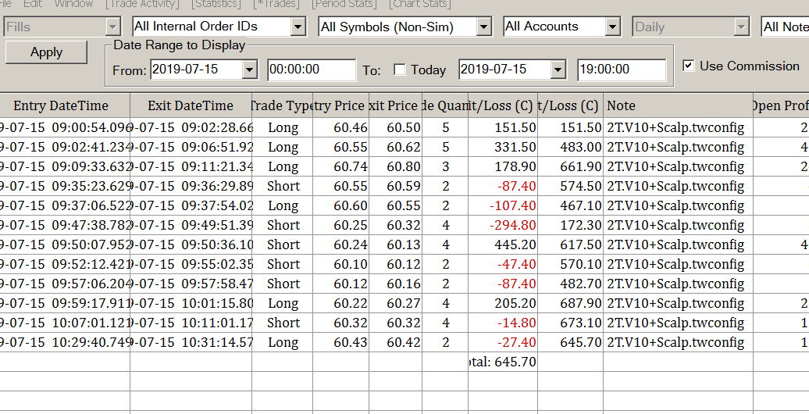Select the trade row with loss -294.80

(x=390, y=225)
